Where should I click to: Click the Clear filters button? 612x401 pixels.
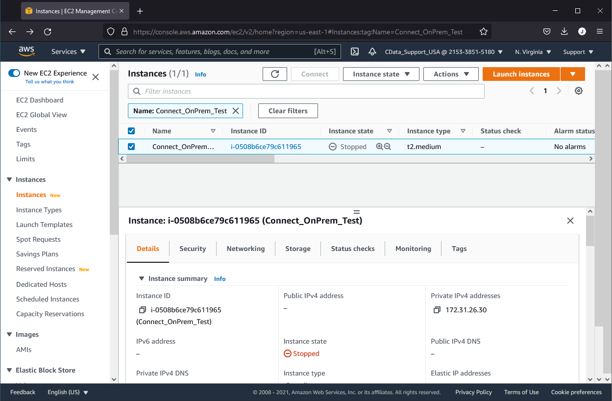coord(288,110)
